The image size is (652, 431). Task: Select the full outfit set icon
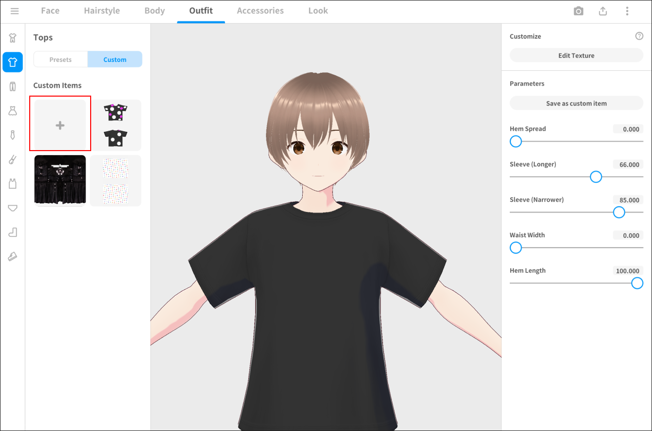tap(13, 38)
